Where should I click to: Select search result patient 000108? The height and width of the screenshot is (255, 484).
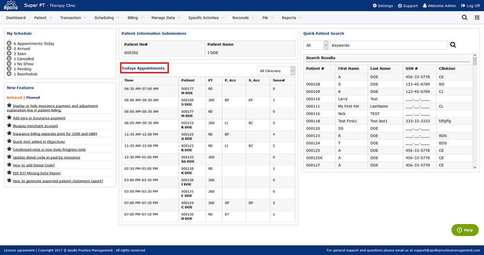[388, 84]
